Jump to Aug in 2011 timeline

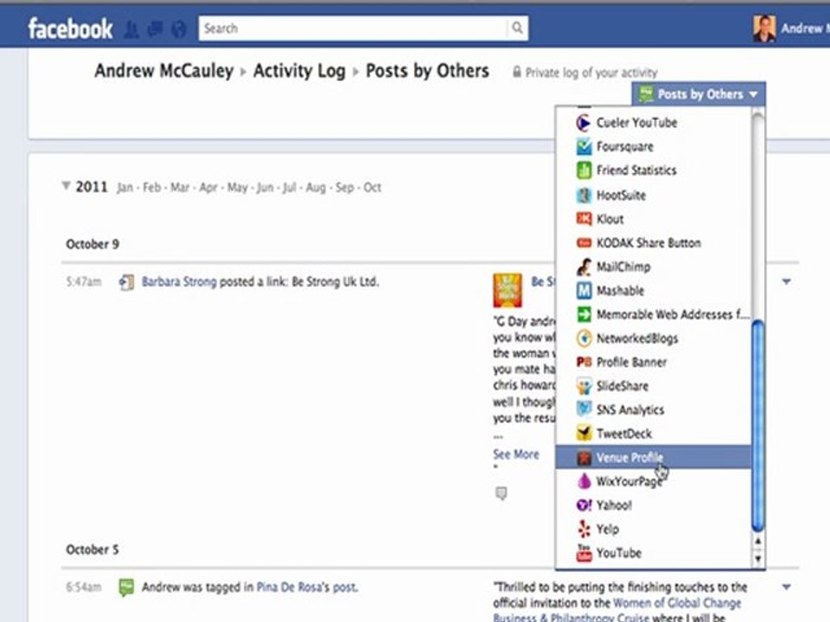click(x=316, y=187)
